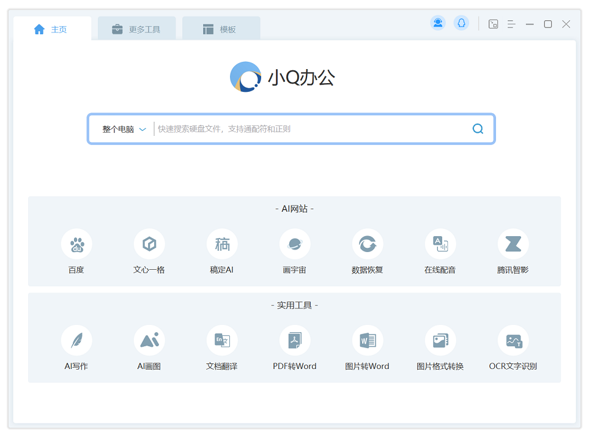
Task: Open the 数据恢复 recovery icon
Action: click(x=368, y=244)
